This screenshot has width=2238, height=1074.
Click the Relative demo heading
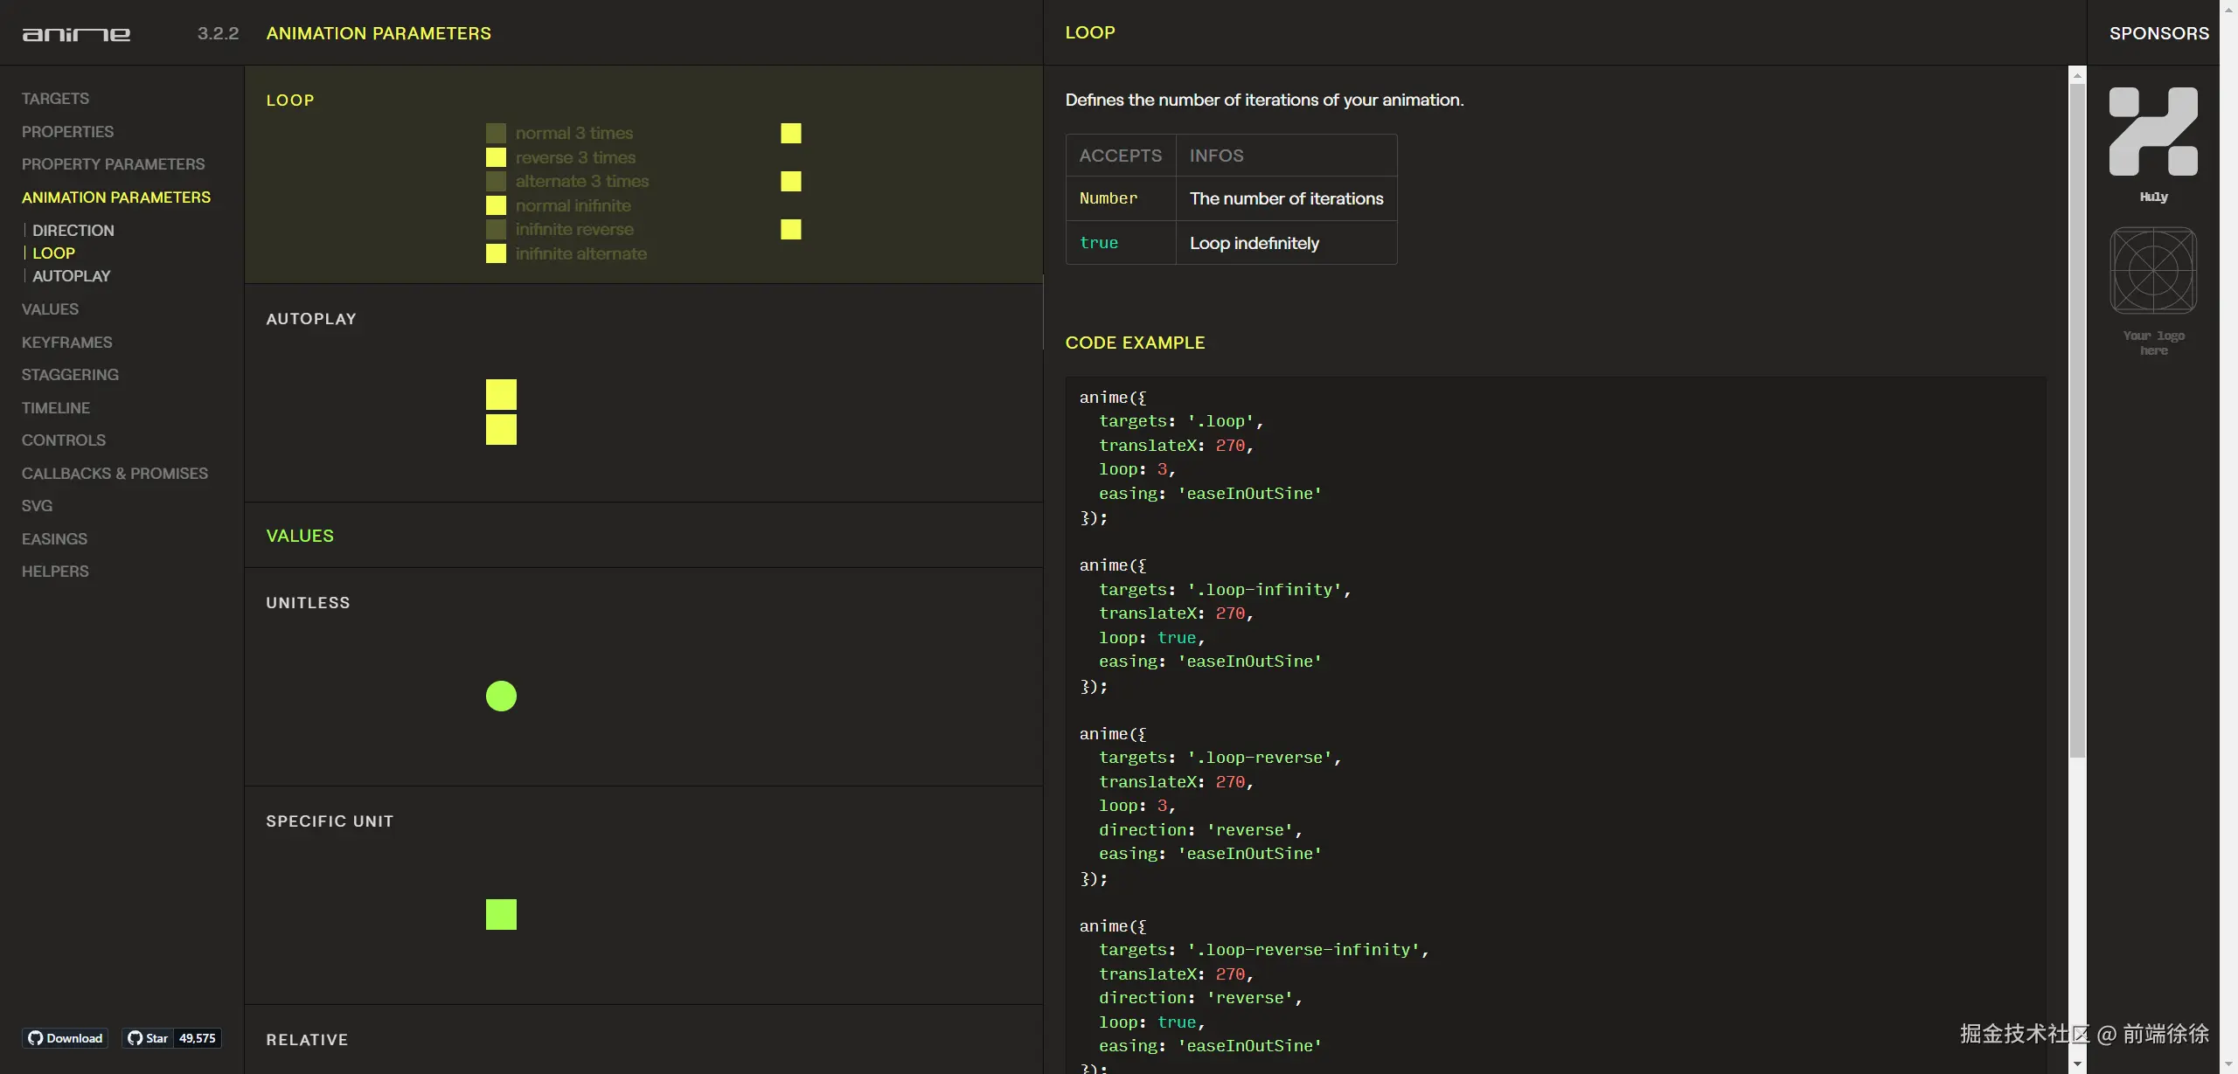tap(307, 1040)
